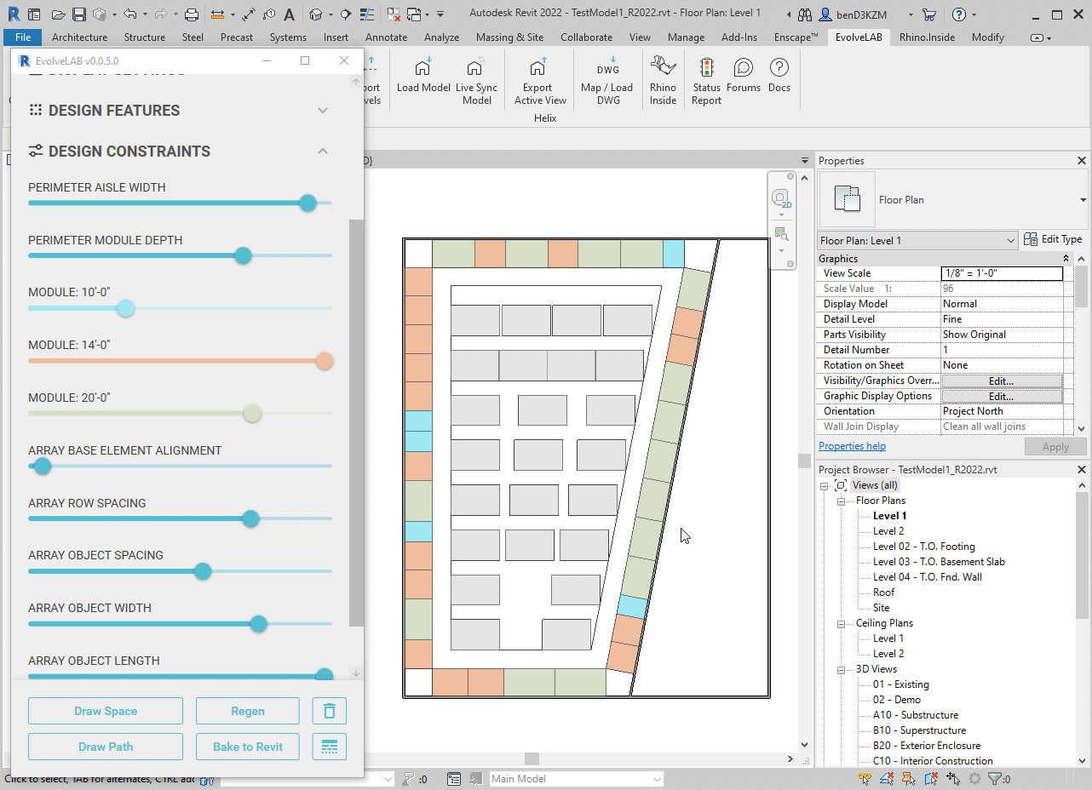The width and height of the screenshot is (1092, 790).
Task: Collapse the Graphics group in Properties
Action: 1066,259
